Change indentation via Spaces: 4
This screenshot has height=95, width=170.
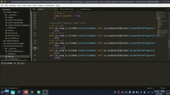click(x=150, y=88)
